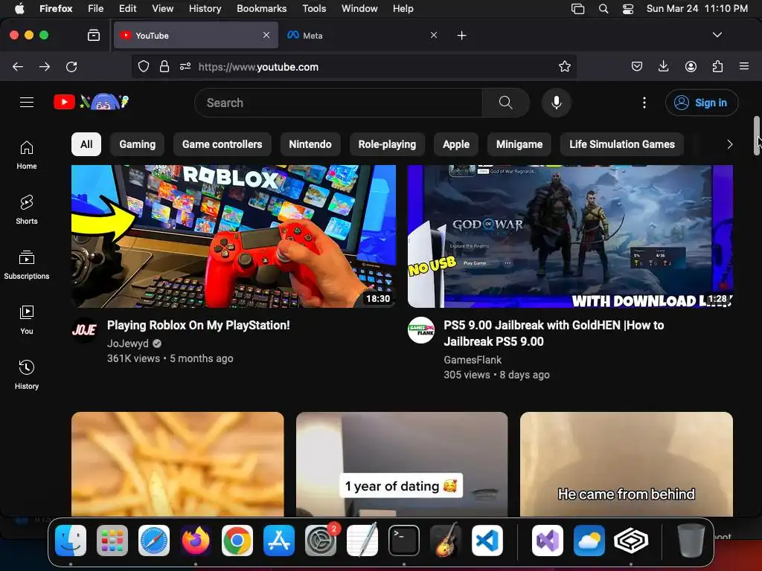This screenshot has width=762, height=571.
Task: Click the GamesFlank channel avatar
Action: point(421,330)
